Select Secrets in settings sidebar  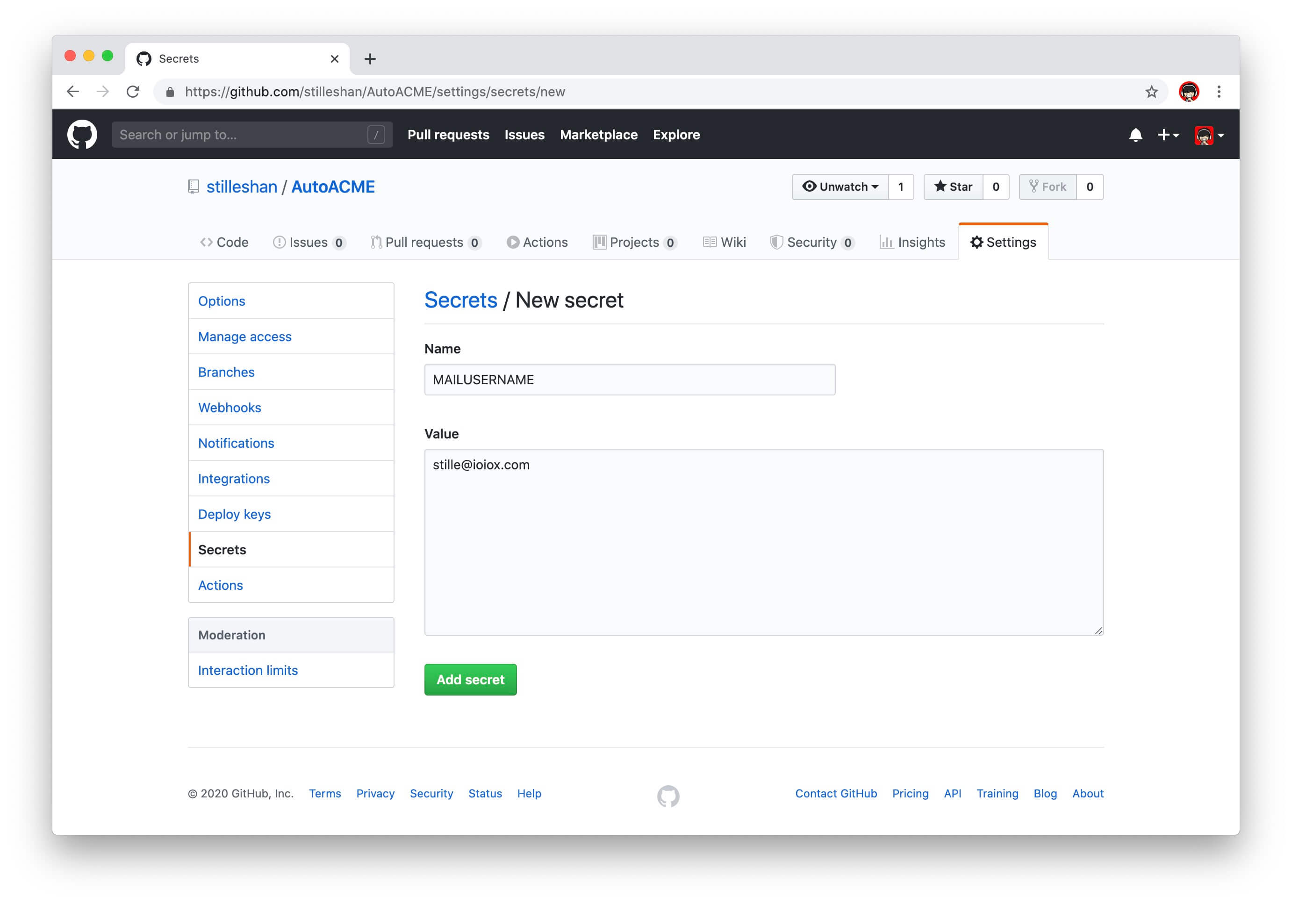pyautogui.click(x=291, y=550)
